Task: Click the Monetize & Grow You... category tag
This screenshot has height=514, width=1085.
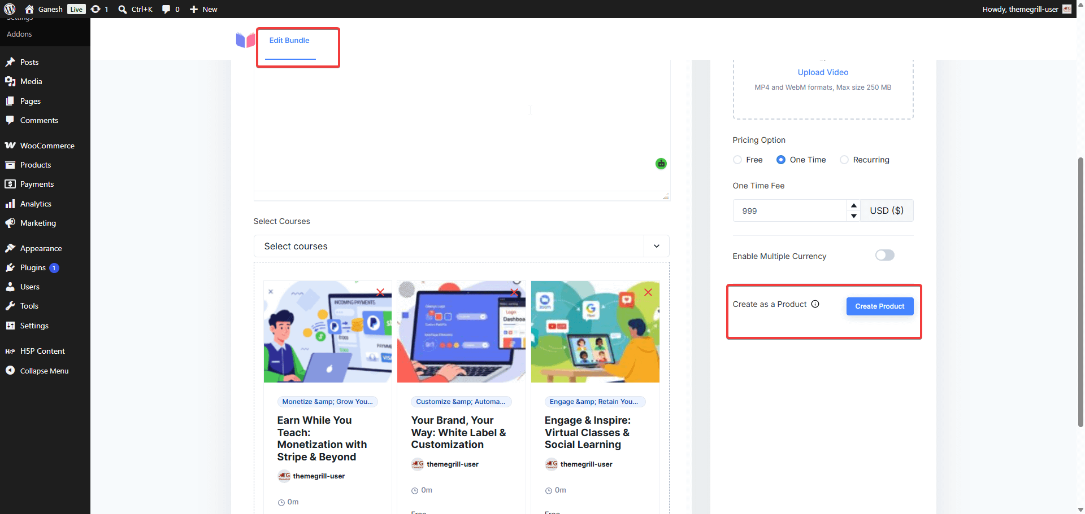Action: pyautogui.click(x=327, y=402)
